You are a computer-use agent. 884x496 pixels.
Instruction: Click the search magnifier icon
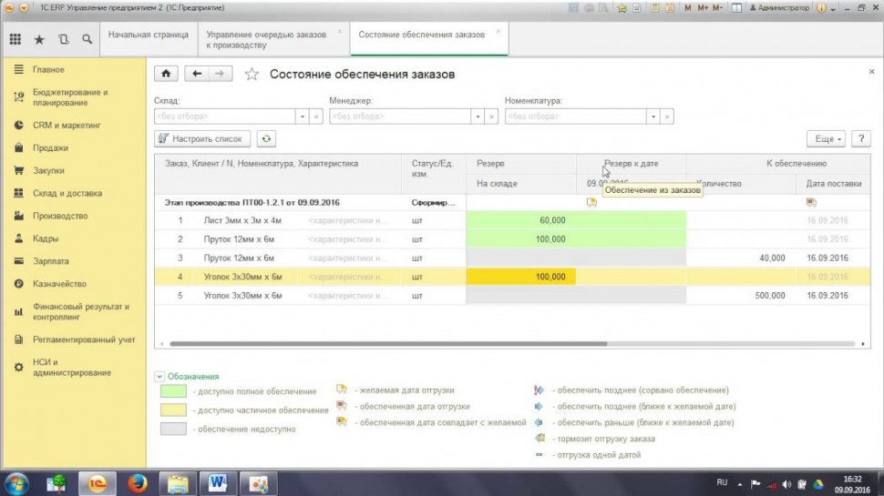(x=87, y=39)
